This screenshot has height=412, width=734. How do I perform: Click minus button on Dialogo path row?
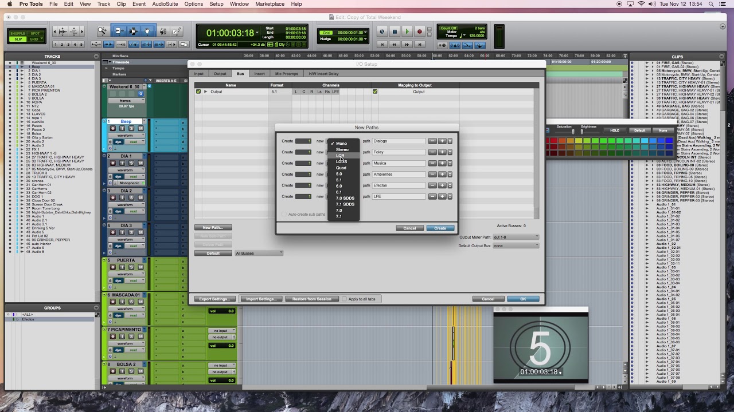tap(432, 141)
